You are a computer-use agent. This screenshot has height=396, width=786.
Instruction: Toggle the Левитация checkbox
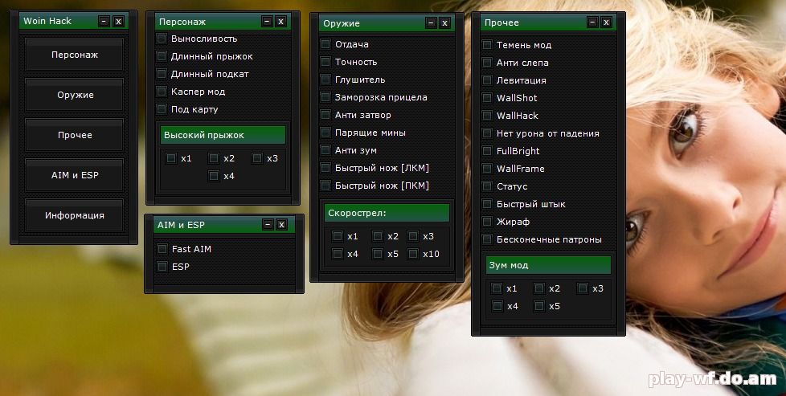pos(487,80)
